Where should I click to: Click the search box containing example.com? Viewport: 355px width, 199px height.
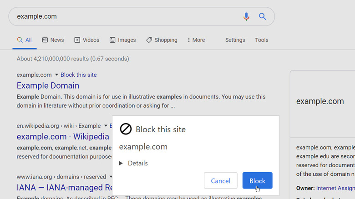coord(123,16)
